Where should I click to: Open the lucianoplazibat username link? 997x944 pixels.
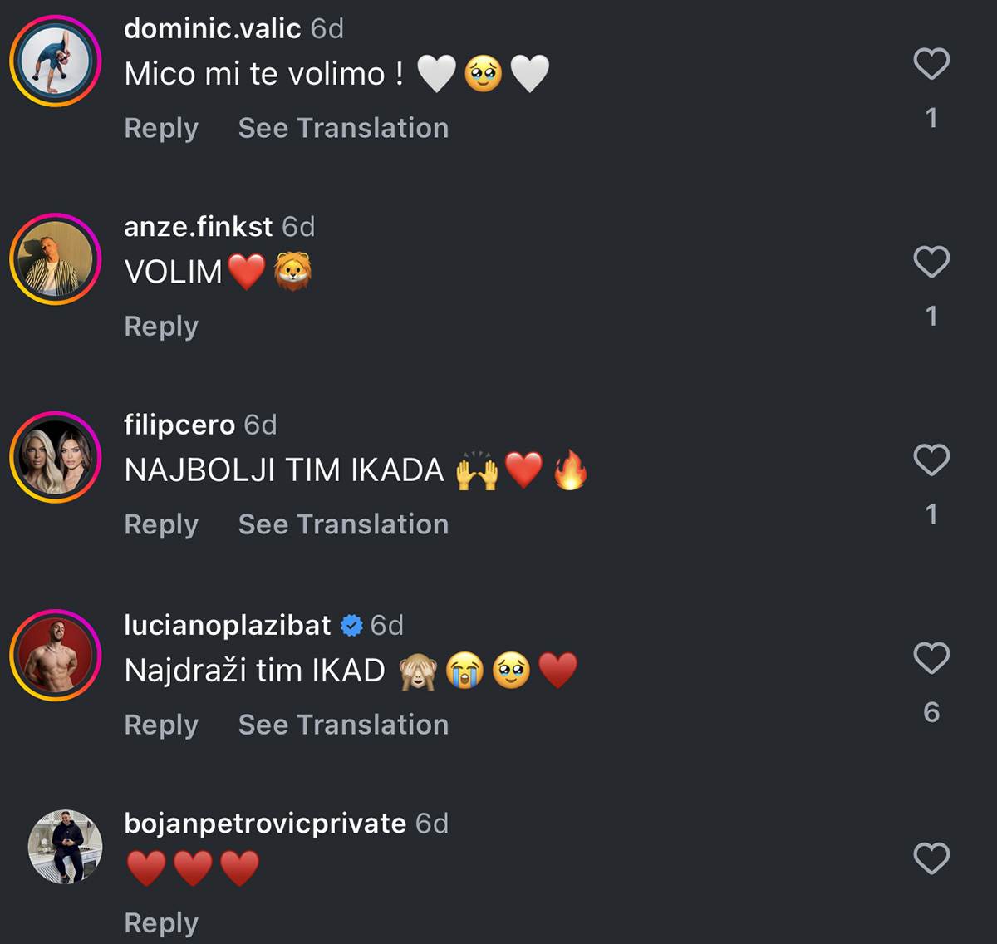click(x=227, y=625)
